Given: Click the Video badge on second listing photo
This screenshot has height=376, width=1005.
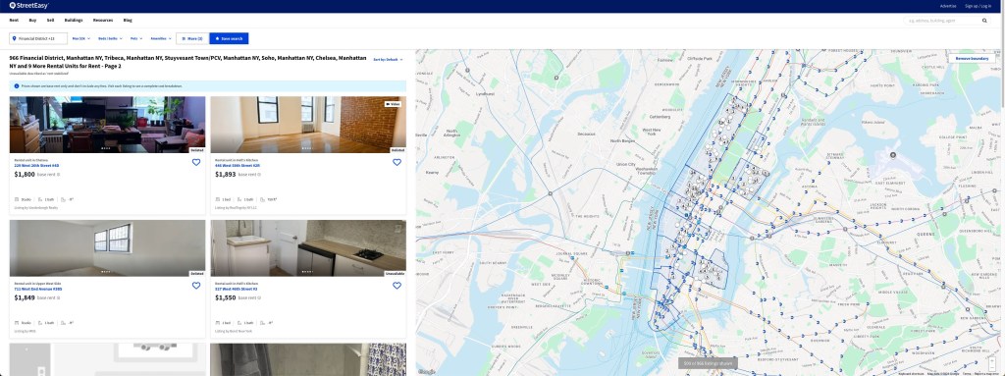Looking at the screenshot, I should pyautogui.click(x=393, y=104).
